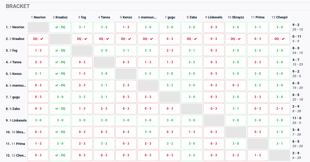
Task: Open Zabo row DQ win against Kraabsz
Action: click(x=60, y=109)
